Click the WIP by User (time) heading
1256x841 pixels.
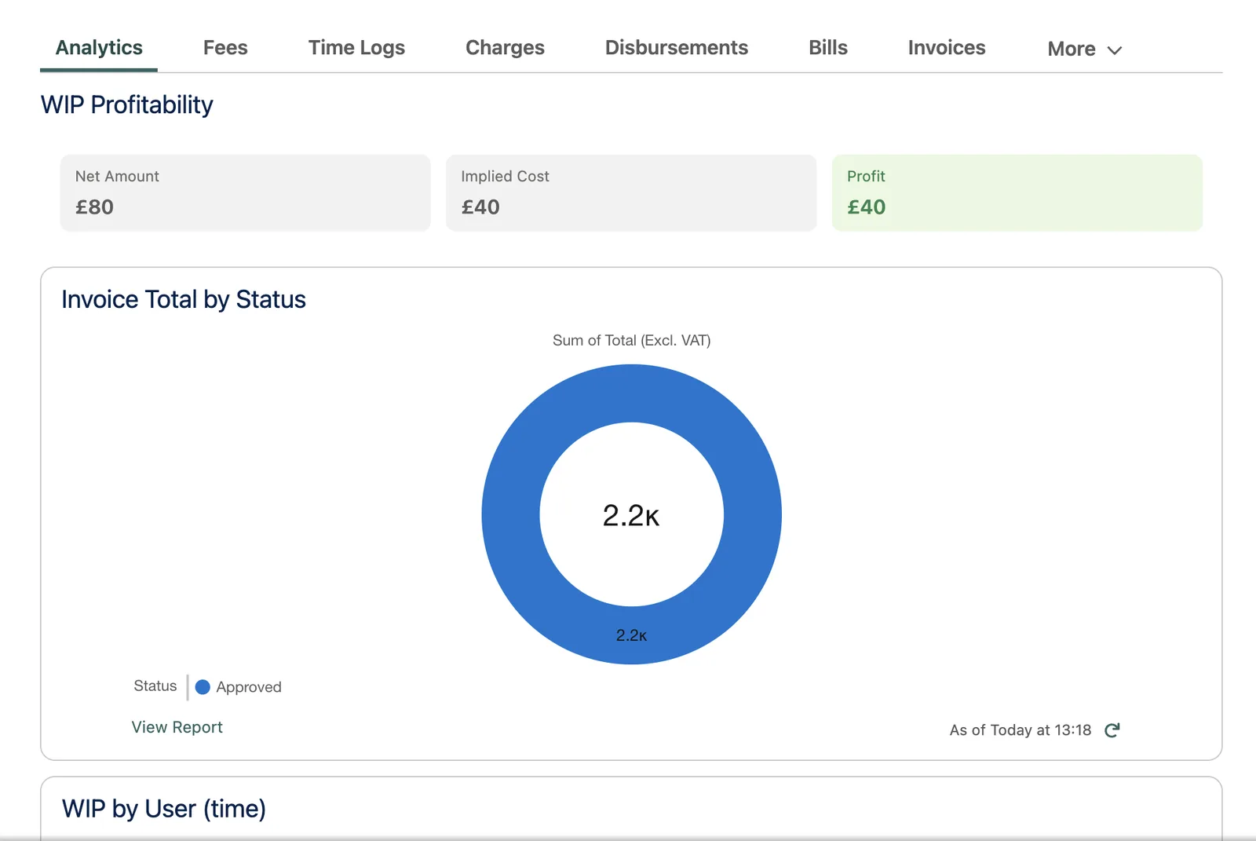click(164, 809)
